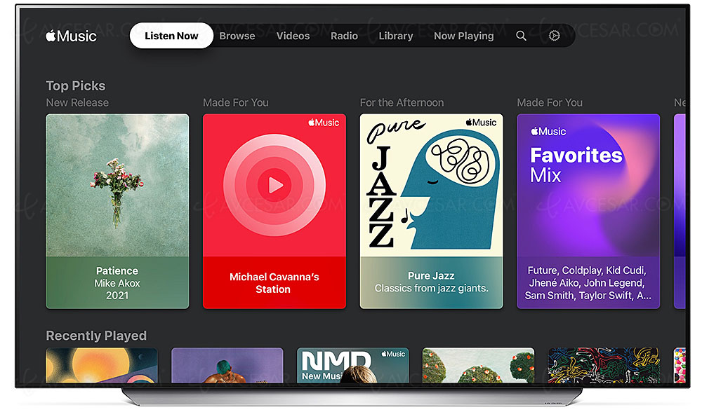Screen dimensions: 702x412
Task: Open settings via the gear icon
Action: (x=554, y=36)
